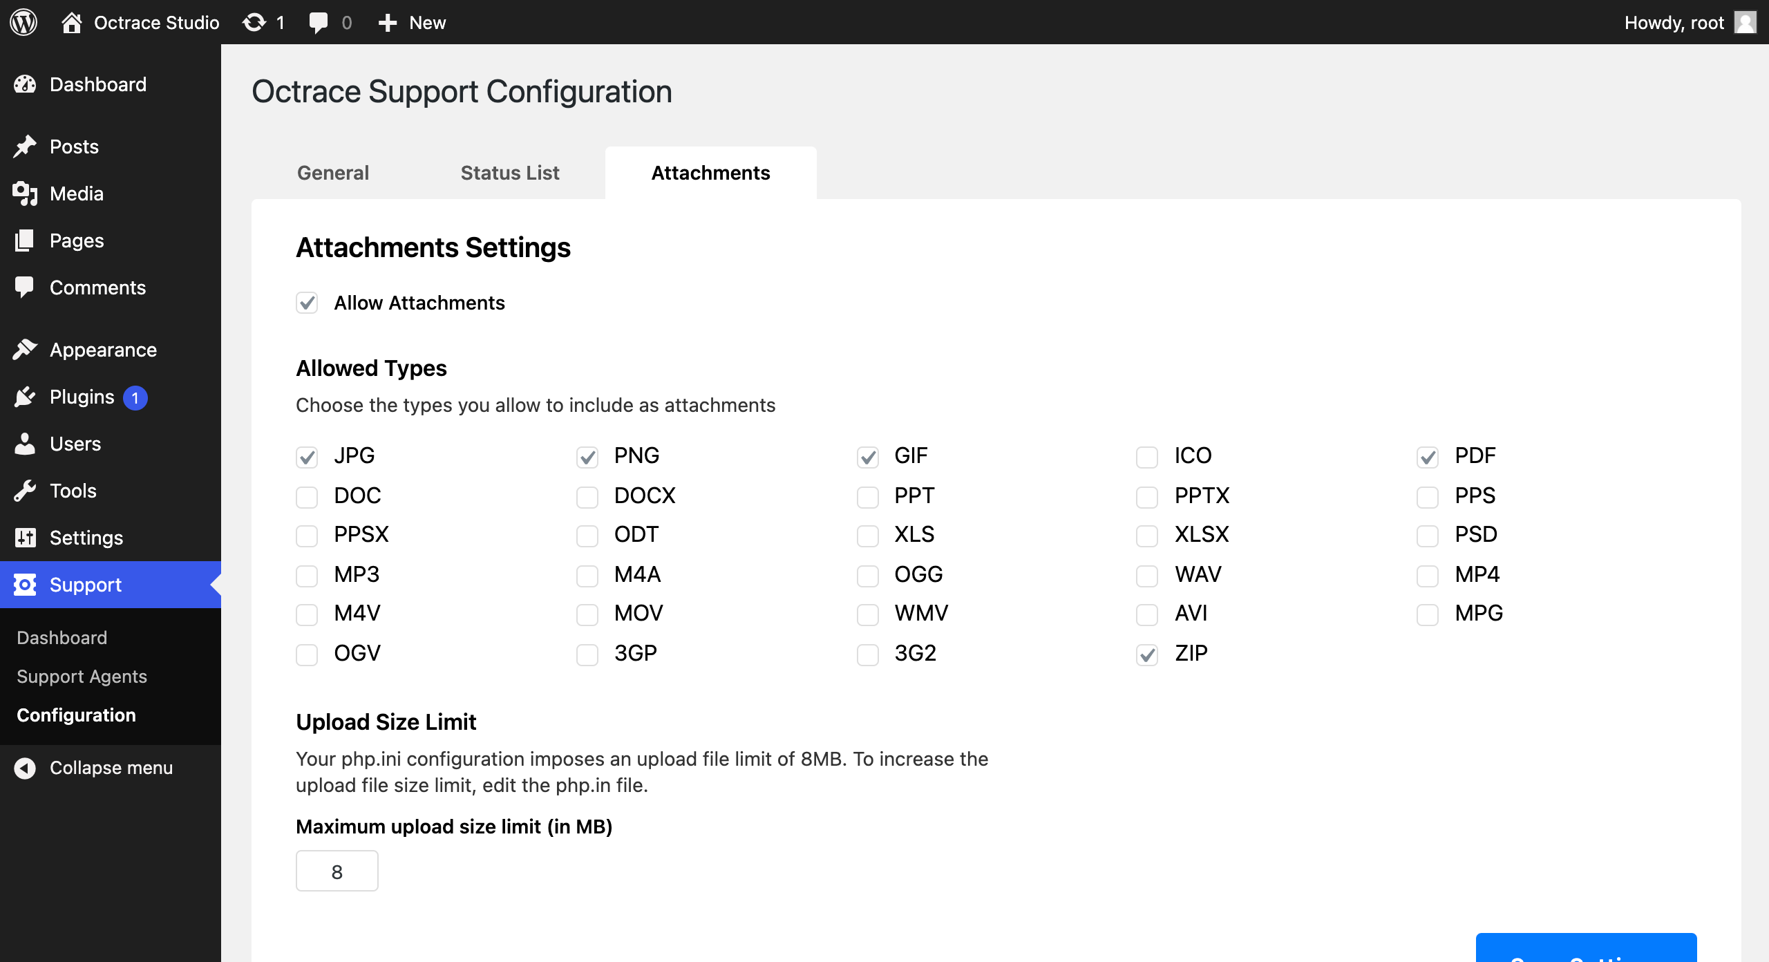1769x962 pixels.
Task: Click the Collapse menu label
Action: (x=111, y=768)
